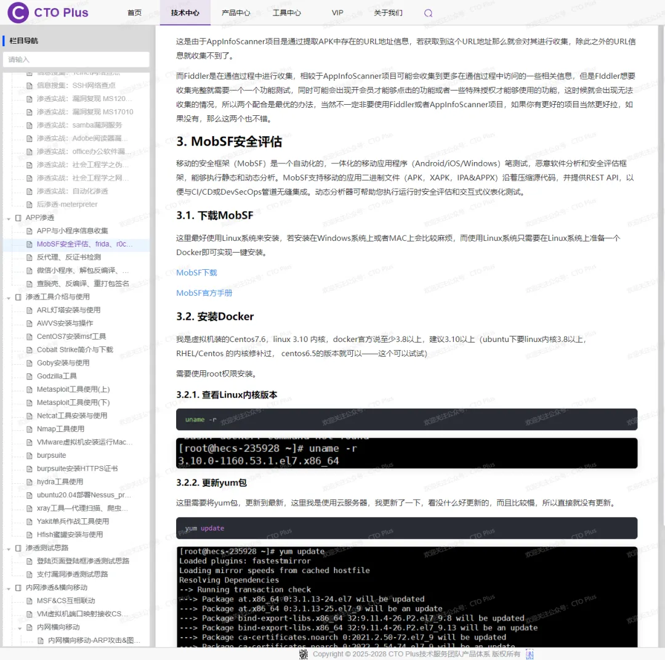Viewport: 665px width, 660px height.
Task: Open 登陆页面登陆框渗透测试思路 article
Action: pyautogui.click(x=83, y=561)
